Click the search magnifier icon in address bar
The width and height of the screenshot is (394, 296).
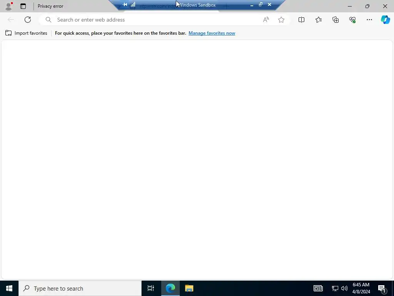(48, 20)
